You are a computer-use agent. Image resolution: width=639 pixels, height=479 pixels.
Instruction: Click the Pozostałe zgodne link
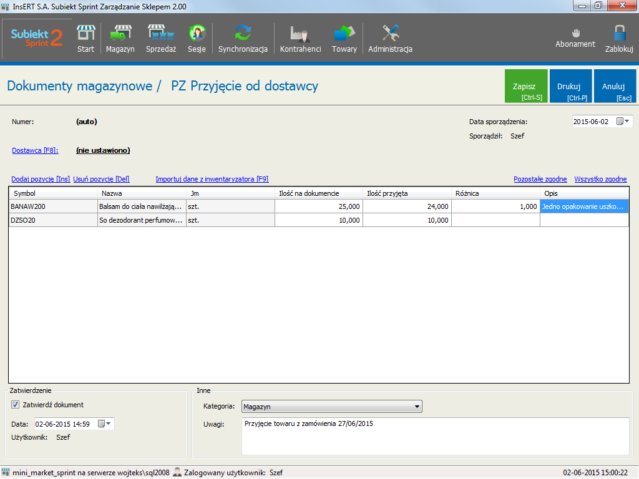click(x=540, y=179)
